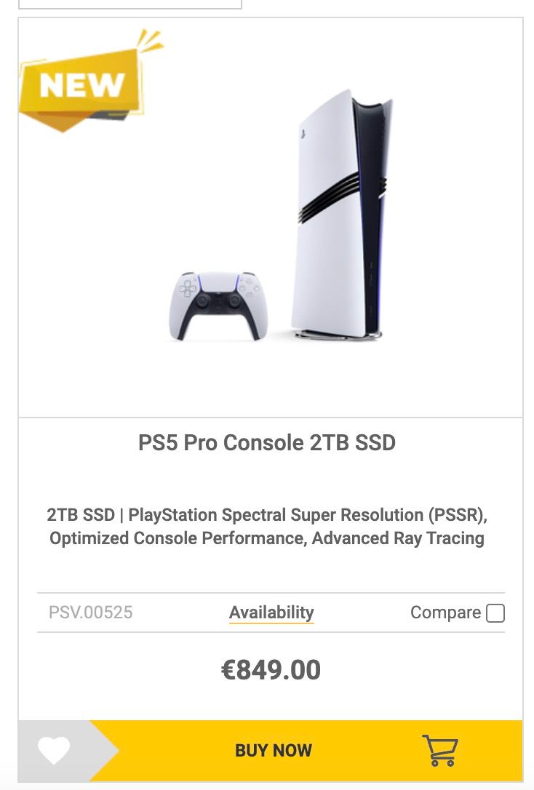Image resolution: width=534 pixels, height=790 pixels.
Task: Open the Availability link
Action: [x=271, y=613]
